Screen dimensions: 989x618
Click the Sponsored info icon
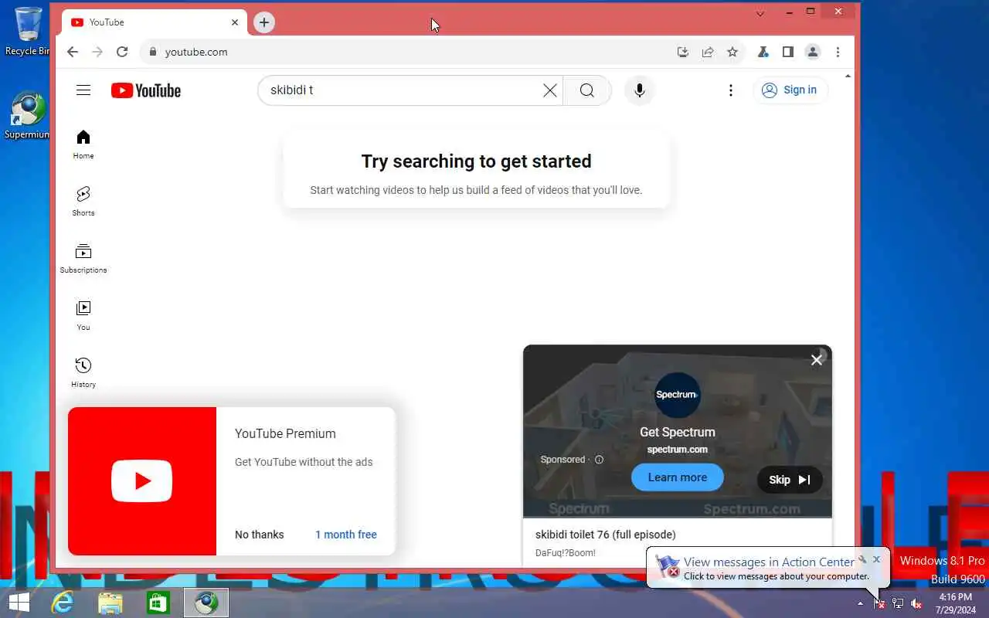(x=599, y=460)
